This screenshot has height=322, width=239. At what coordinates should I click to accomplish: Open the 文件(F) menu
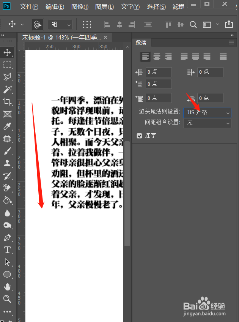(x=29, y=7)
